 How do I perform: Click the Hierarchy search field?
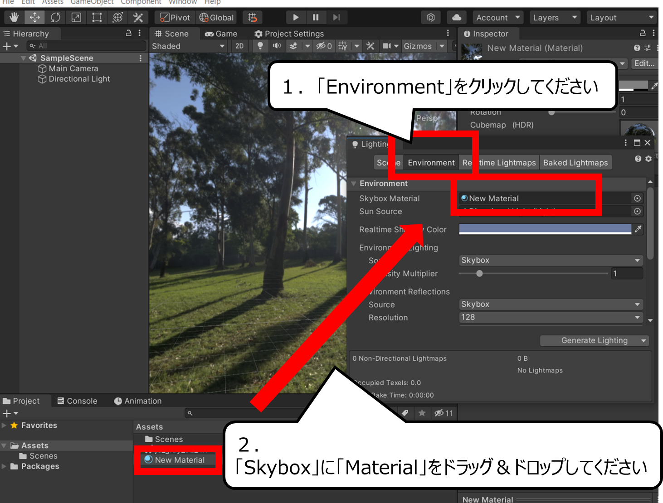click(86, 46)
